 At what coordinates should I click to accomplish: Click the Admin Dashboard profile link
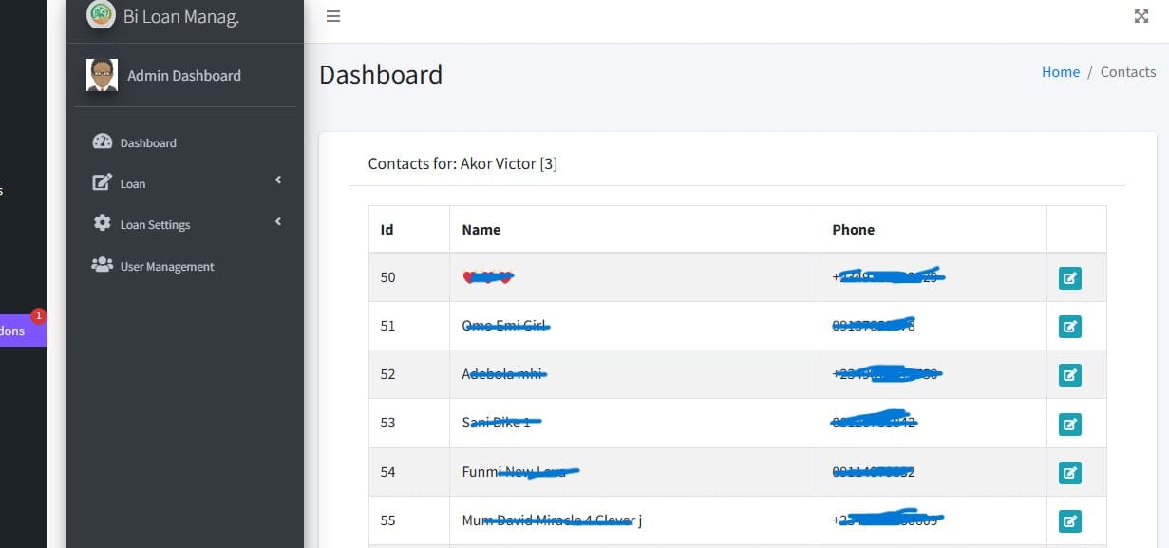(x=184, y=76)
